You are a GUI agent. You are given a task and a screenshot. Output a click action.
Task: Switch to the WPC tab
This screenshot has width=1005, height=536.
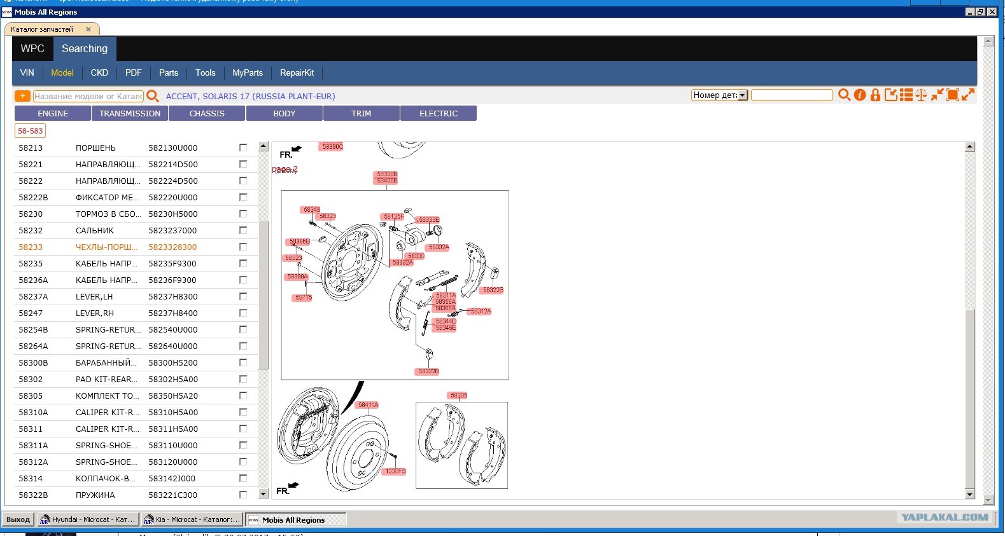(x=32, y=49)
